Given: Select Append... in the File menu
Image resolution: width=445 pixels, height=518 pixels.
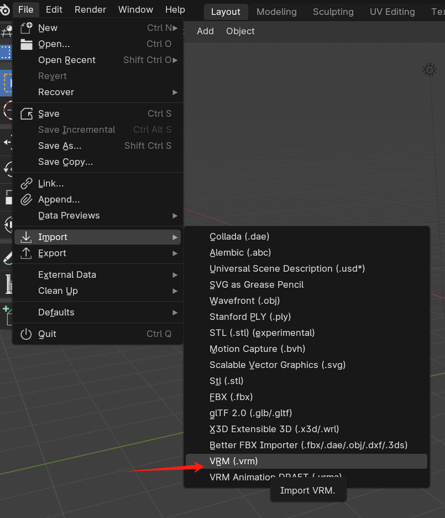Looking at the screenshot, I should coord(98,200).
